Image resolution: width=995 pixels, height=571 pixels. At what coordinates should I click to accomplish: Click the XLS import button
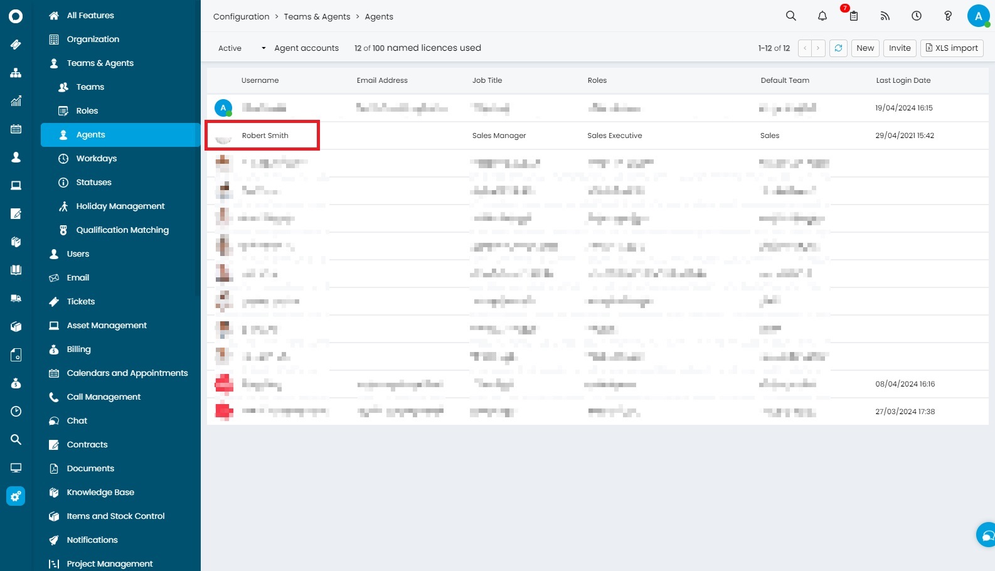click(951, 48)
